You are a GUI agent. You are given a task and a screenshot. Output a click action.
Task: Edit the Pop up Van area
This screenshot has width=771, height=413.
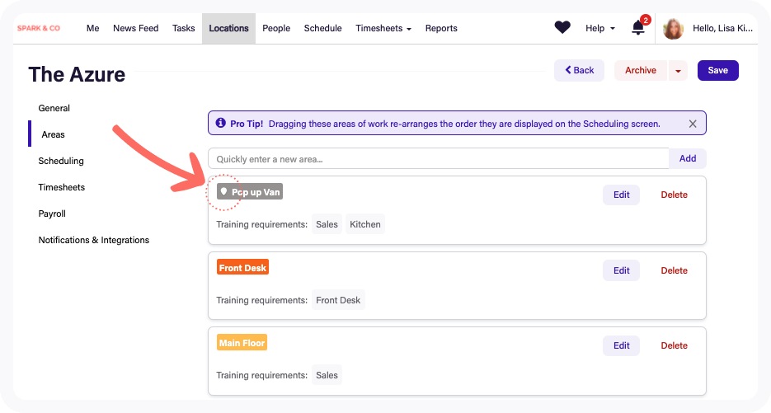(621, 195)
